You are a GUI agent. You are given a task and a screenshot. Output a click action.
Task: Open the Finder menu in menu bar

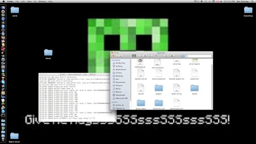pos(10,1)
